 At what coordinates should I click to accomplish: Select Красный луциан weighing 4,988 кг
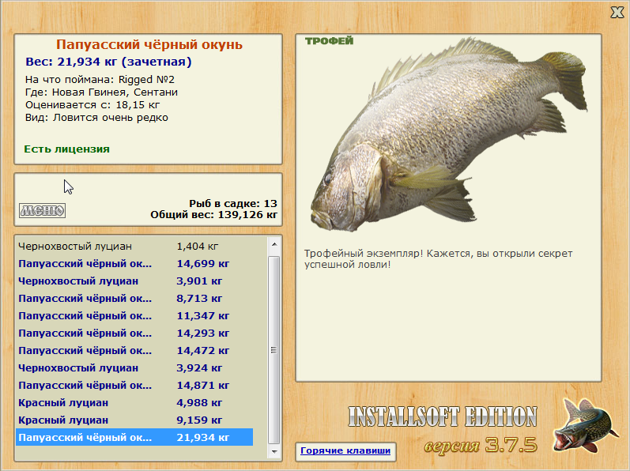pyautogui.click(x=134, y=403)
